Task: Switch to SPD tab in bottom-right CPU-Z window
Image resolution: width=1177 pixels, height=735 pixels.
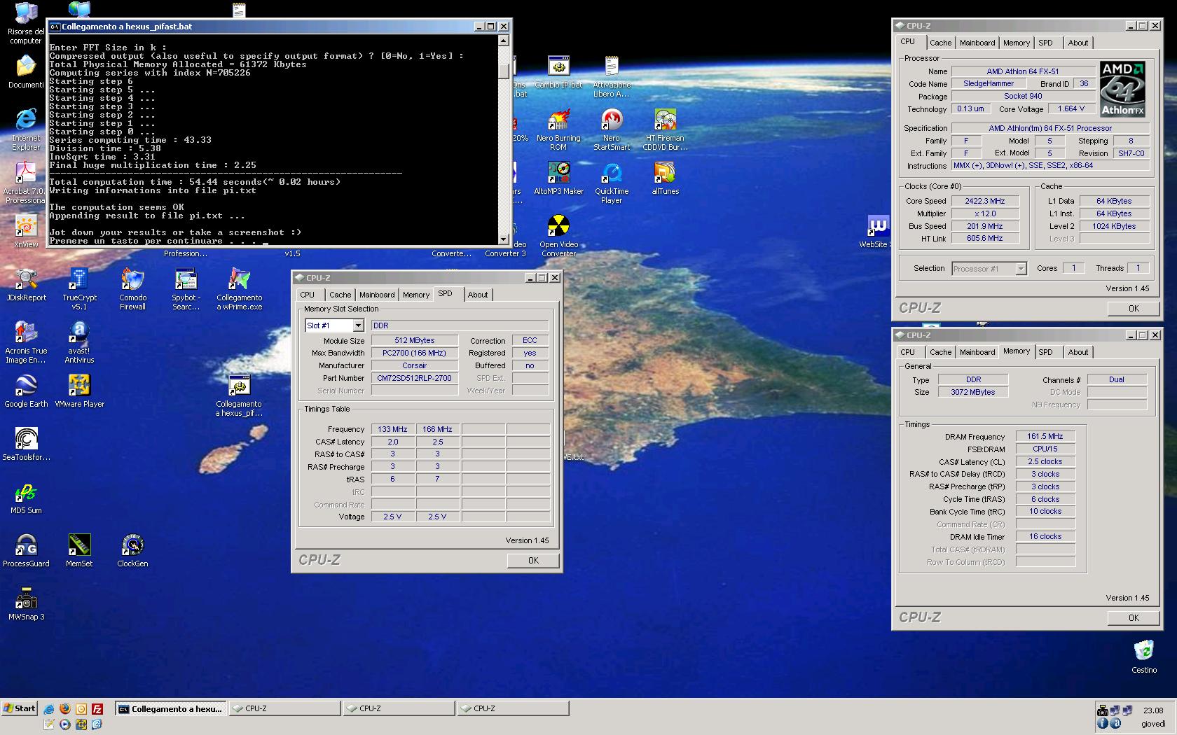Action: tap(1045, 352)
